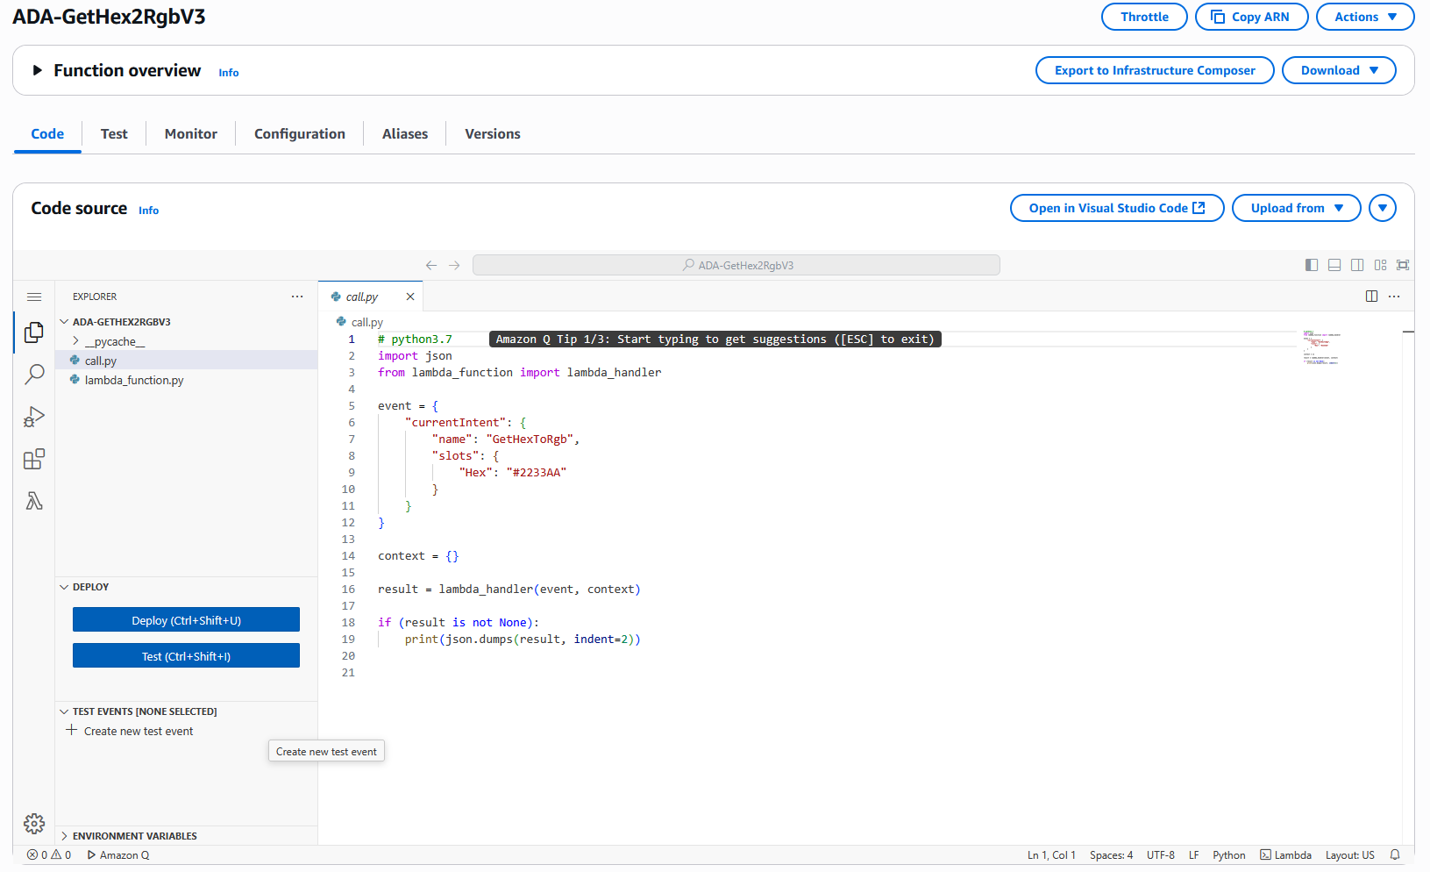Click Info link next to Function overview
The height and width of the screenshot is (872, 1430).
tap(229, 73)
